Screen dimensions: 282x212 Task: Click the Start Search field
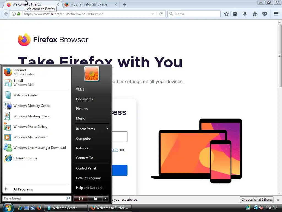click(37, 198)
